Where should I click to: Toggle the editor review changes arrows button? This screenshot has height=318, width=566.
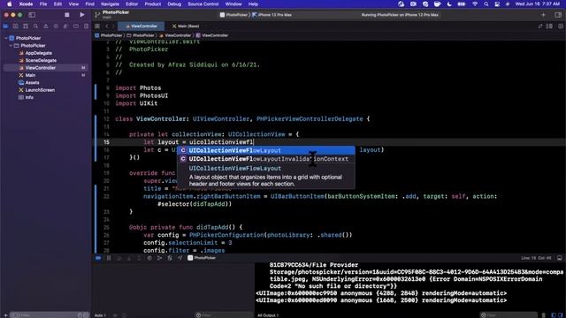pyautogui.click(x=540, y=26)
